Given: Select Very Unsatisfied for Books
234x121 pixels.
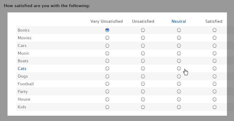Looking at the screenshot, I should 107,30.
